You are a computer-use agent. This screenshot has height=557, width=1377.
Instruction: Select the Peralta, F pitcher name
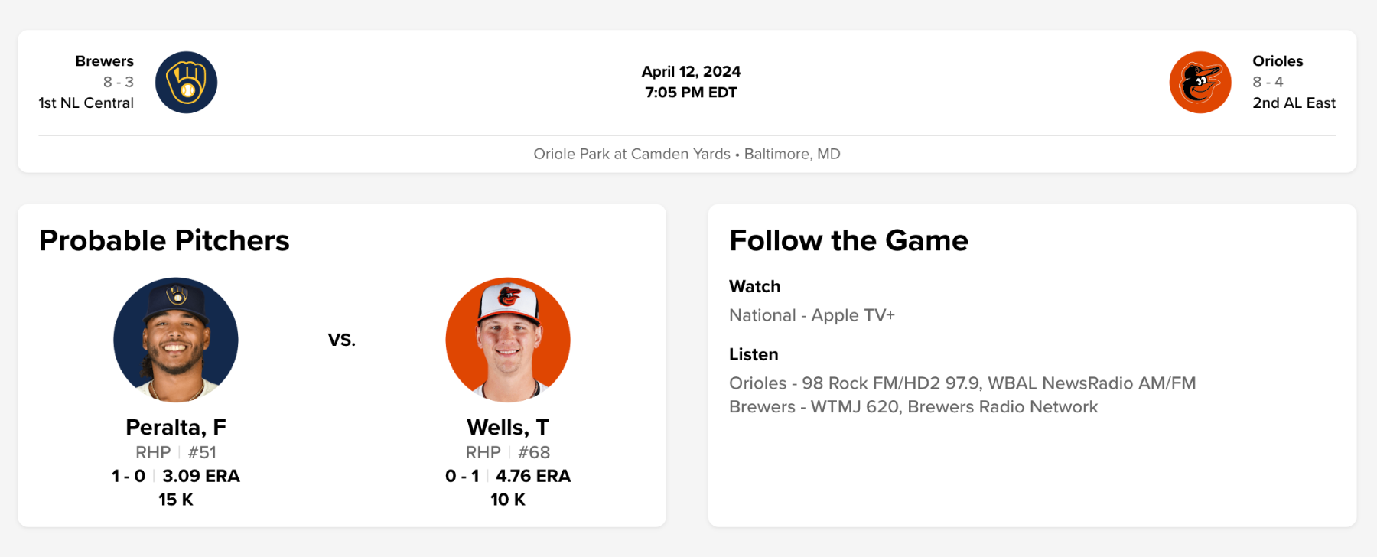click(176, 427)
